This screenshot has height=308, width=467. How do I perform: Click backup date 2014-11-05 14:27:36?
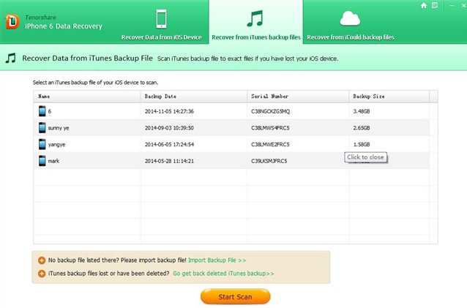coord(169,111)
